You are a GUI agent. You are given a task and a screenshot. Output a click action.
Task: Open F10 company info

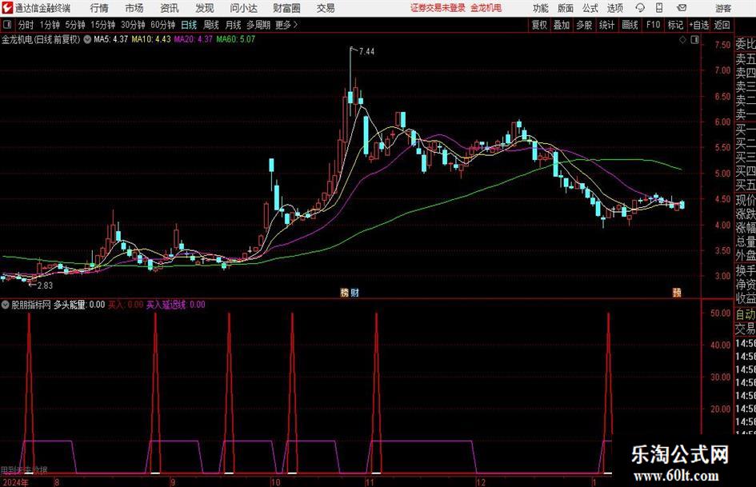tap(654, 25)
